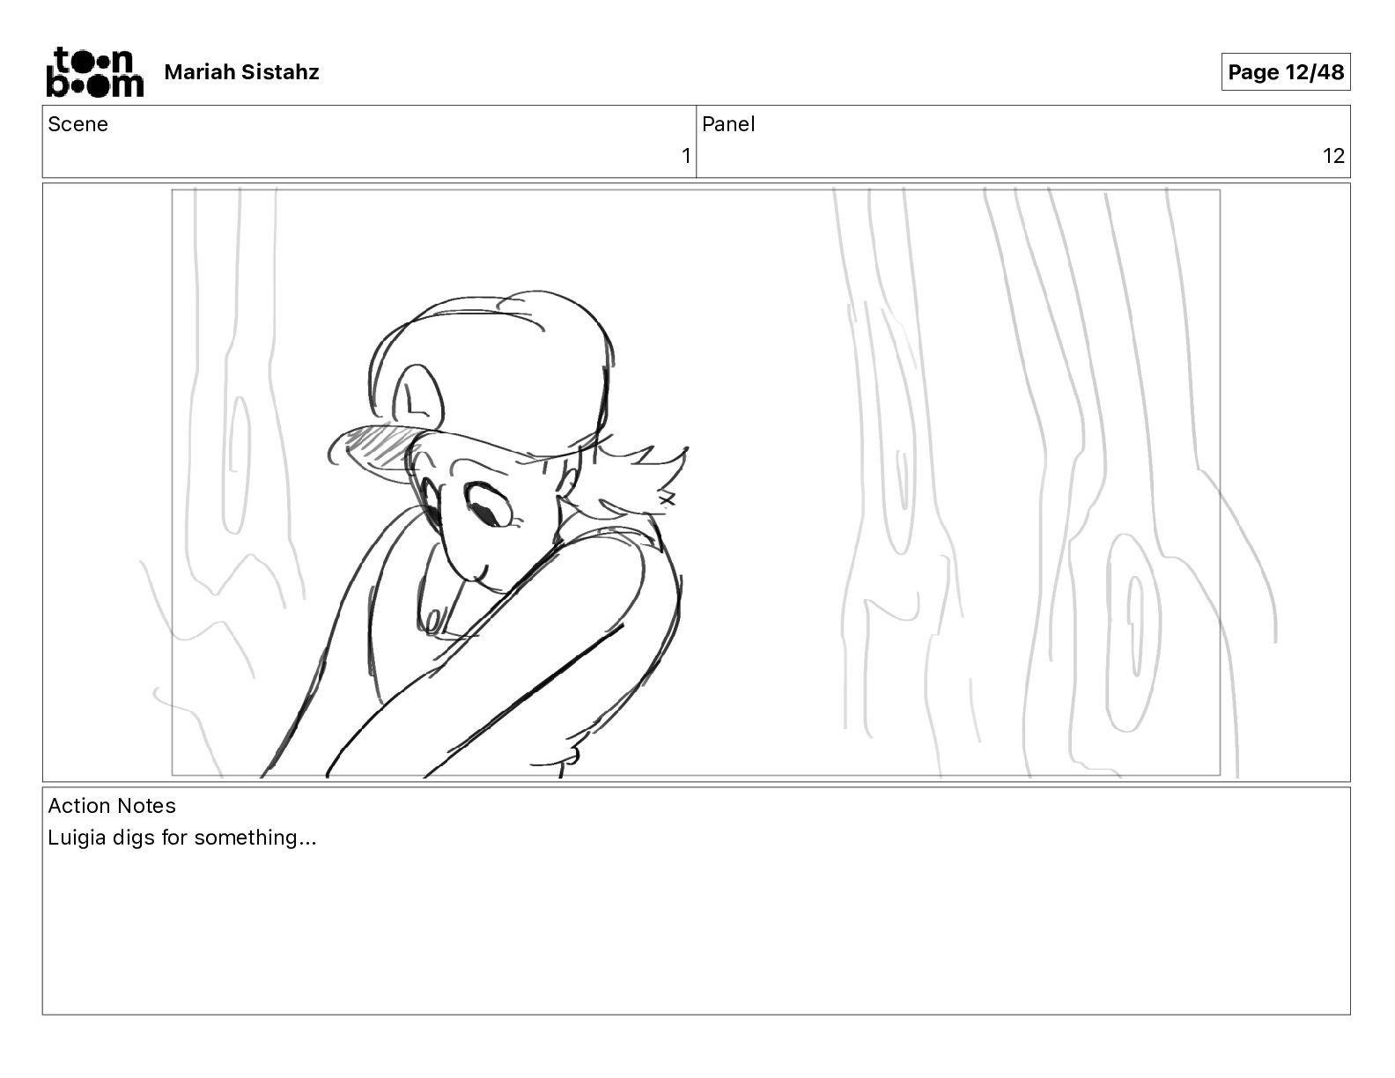Click the scene number value '1'
The height and width of the screenshot is (1078, 1395).
[686, 157]
